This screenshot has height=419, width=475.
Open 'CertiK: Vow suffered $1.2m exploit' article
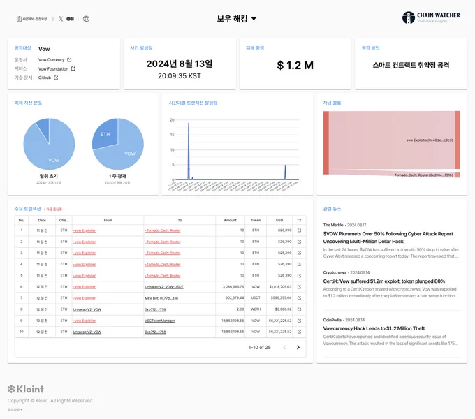[383, 281]
